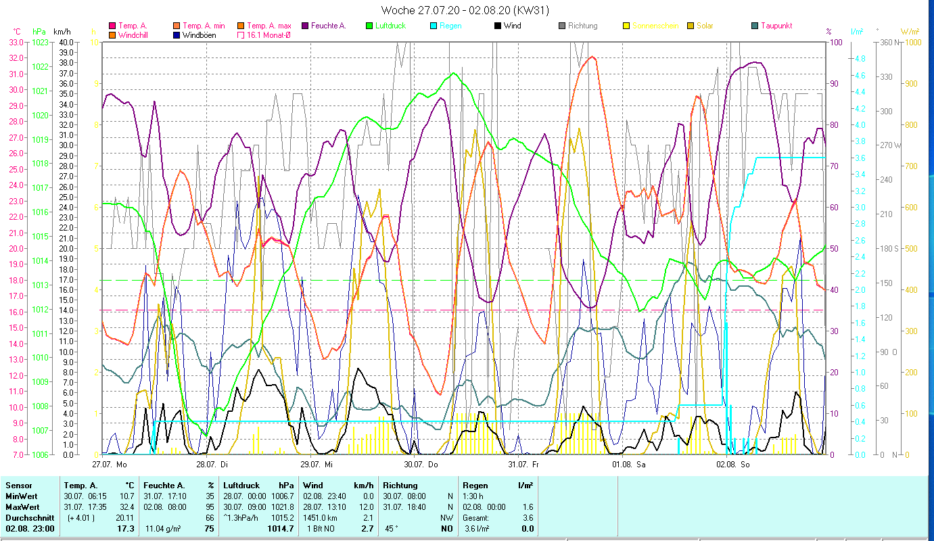Select the 27.07. Mo date label
The height and width of the screenshot is (541, 934).
[x=110, y=465]
